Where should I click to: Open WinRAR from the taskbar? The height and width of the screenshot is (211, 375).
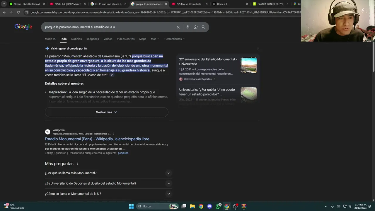tap(244, 206)
